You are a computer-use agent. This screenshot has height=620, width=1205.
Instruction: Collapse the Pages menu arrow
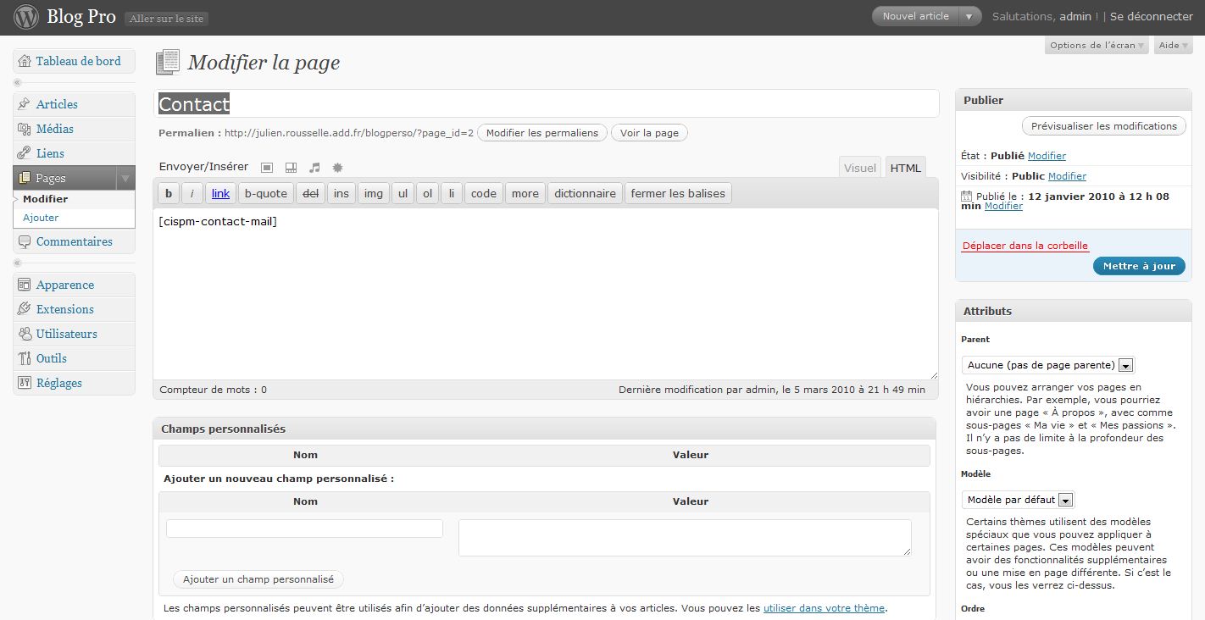(x=125, y=179)
